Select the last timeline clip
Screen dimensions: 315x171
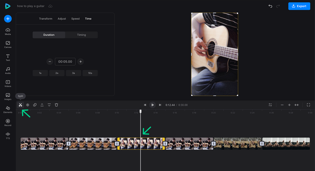(x=286, y=143)
